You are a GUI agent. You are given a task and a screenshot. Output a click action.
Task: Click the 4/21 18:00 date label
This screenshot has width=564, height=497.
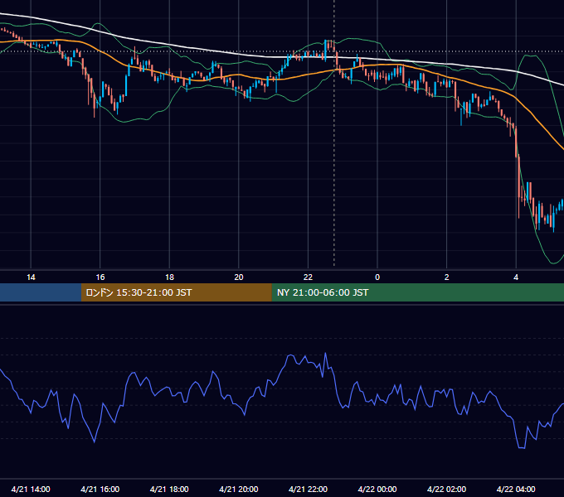click(x=169, y=489)
